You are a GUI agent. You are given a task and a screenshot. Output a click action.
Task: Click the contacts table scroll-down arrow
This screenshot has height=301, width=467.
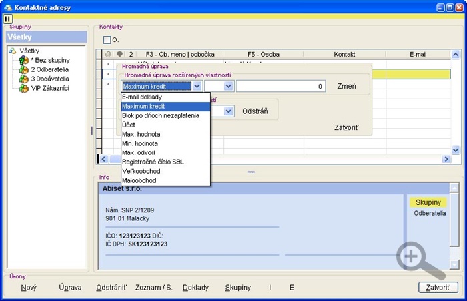click(x=456, y=150)
